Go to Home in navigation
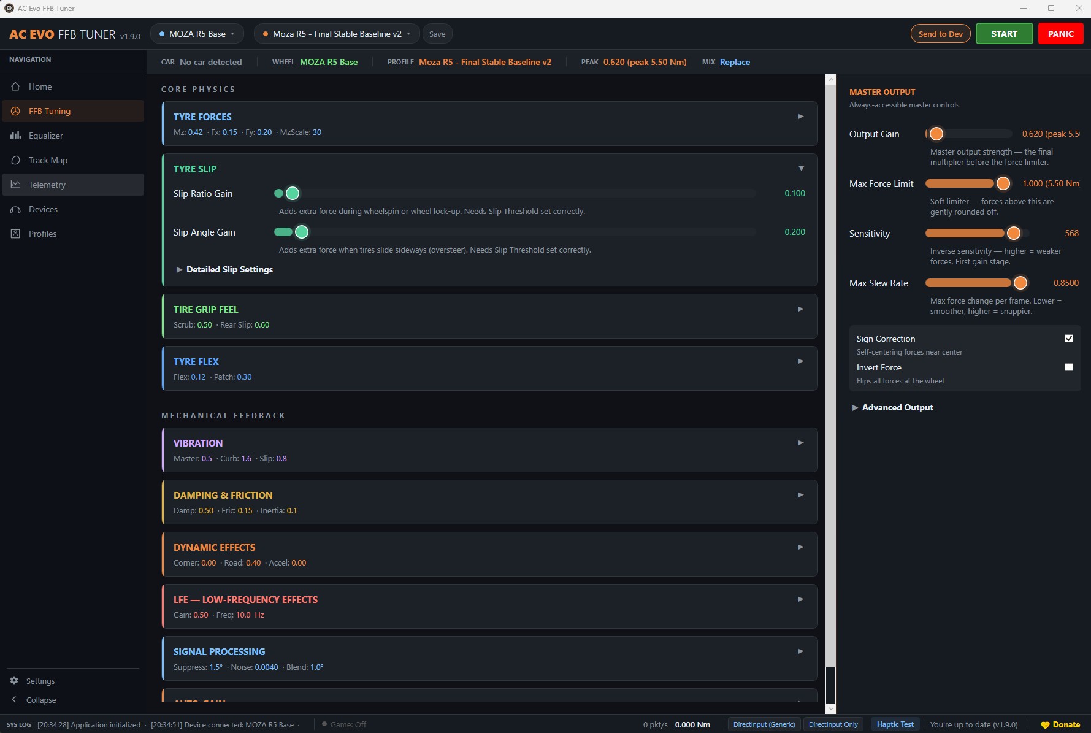 coord(73,86)
